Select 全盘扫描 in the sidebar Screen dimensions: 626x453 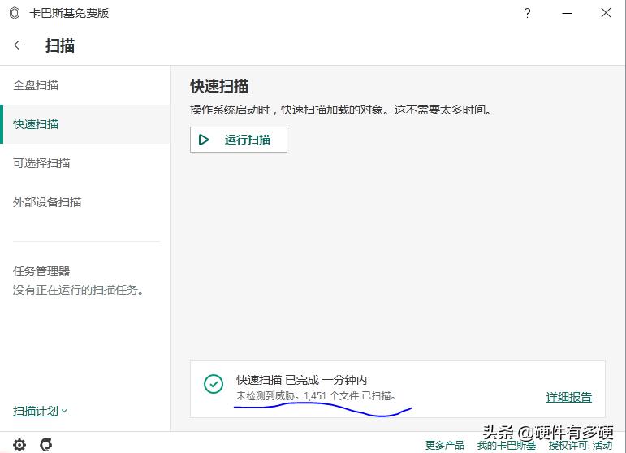(84, 85)
